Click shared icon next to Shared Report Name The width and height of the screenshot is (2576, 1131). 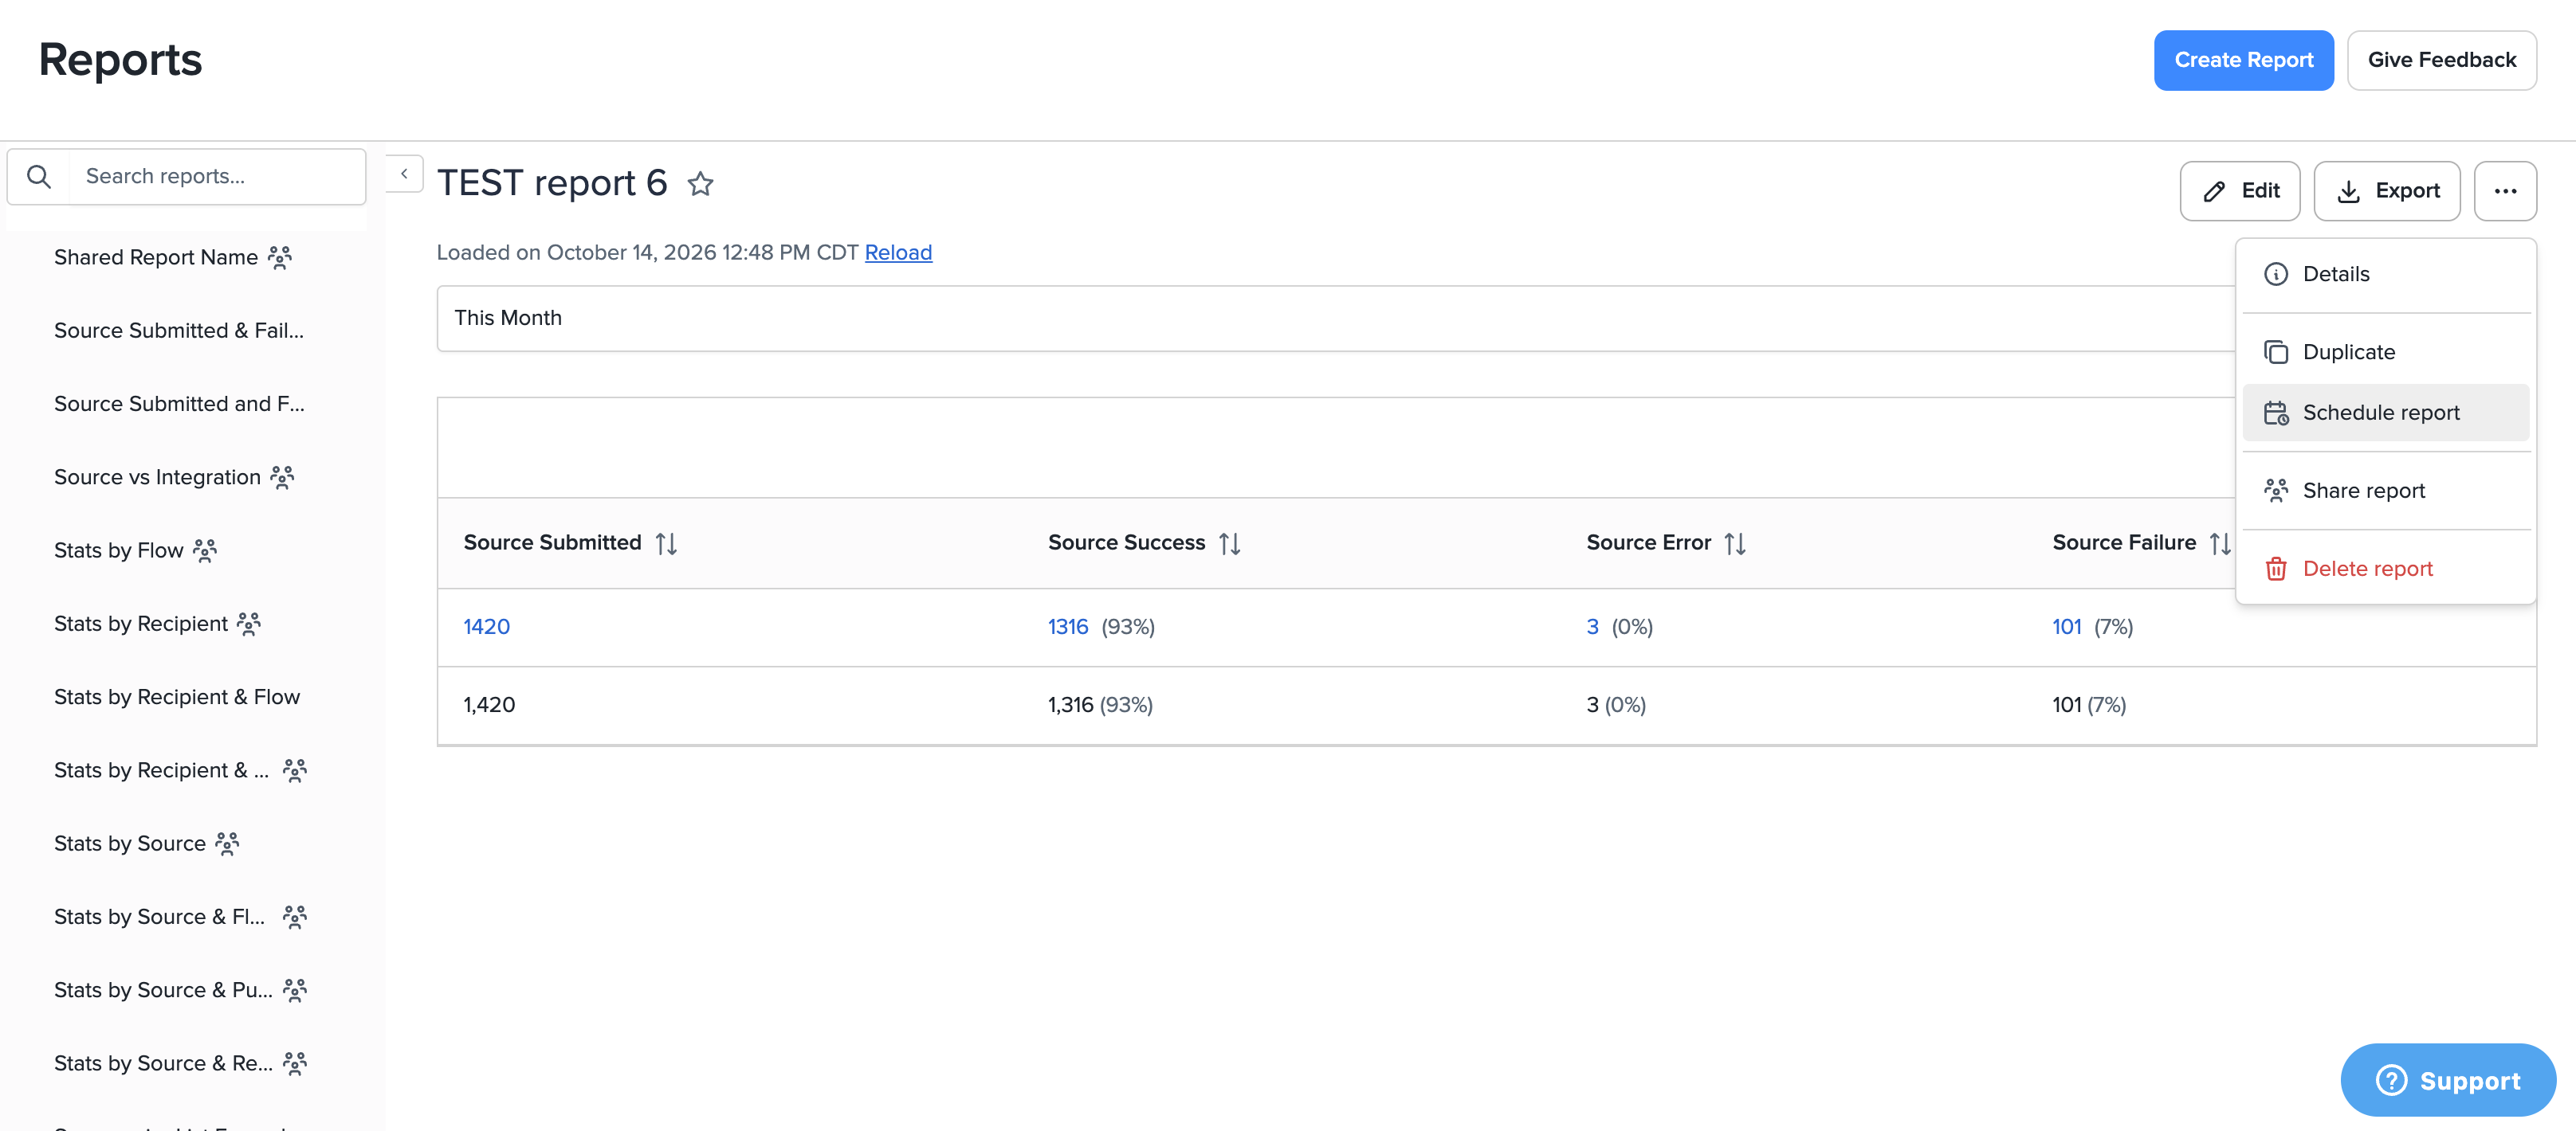[280, 258]
